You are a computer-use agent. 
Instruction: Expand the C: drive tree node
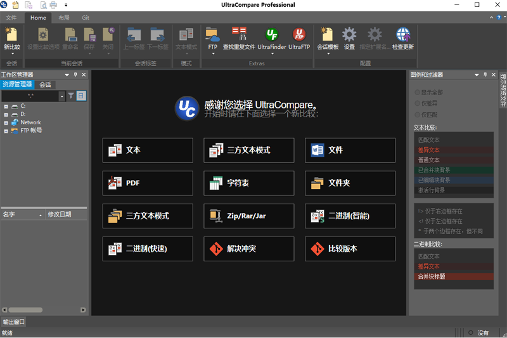click(x=6, y=107)
